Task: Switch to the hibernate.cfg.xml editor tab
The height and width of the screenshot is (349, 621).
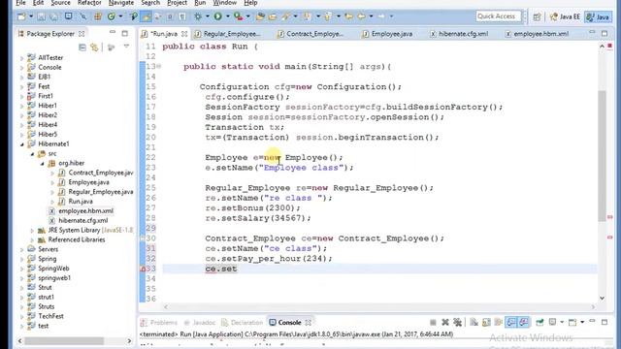Action: [459, 34]
